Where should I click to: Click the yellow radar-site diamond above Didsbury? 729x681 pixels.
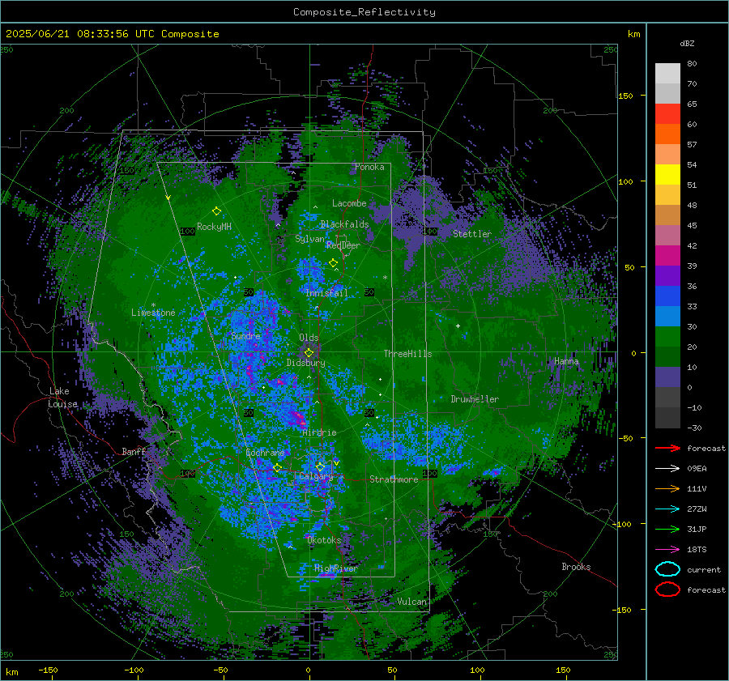pos(309,353)
